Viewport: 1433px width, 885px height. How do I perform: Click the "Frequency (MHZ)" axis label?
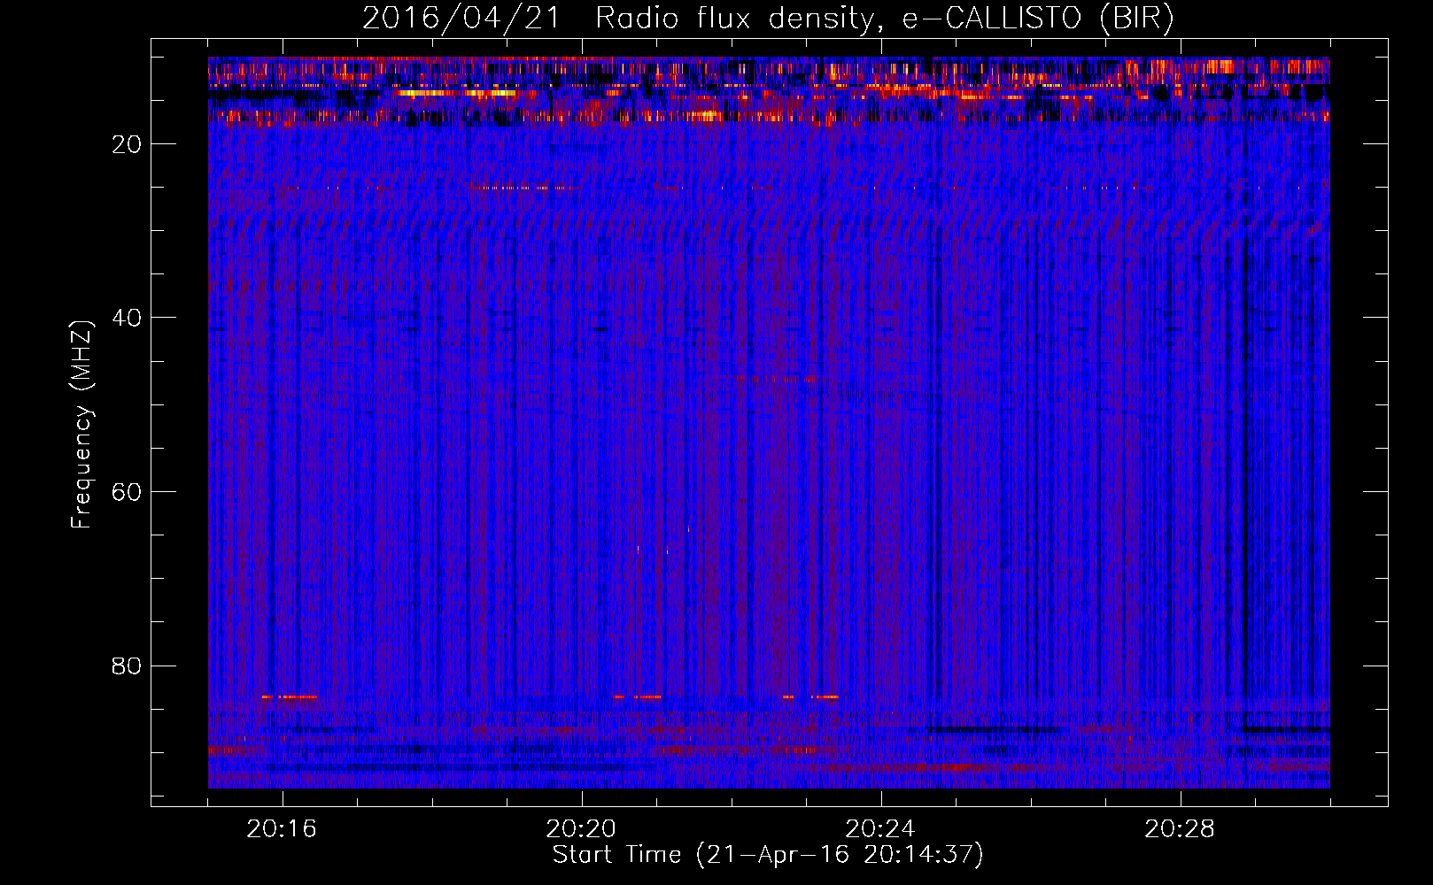coord(81,425)
